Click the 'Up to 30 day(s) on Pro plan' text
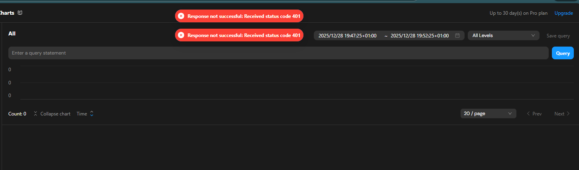The height and width of the screenshot is (170, 579). [519, 13]
